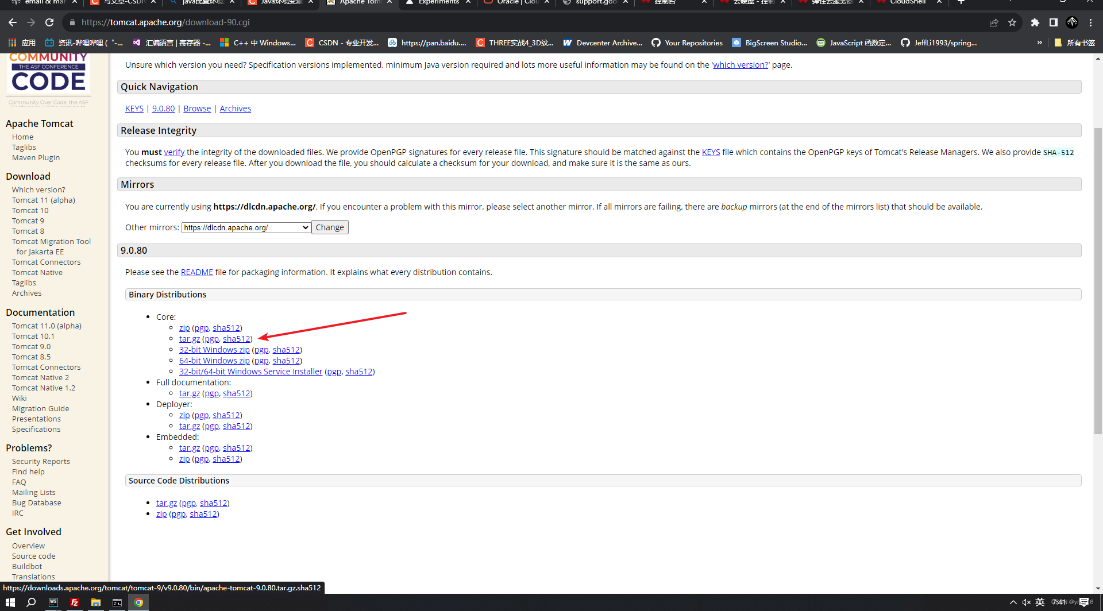The width and height of the screenshot is (1103, 611).
Task: Download the 32-bit/64-bit Windows Service Installer
Action: pos(251,372)
